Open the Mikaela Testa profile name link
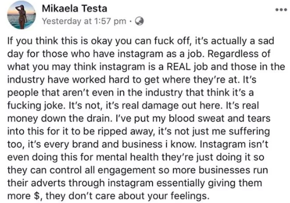290x203 pixels. tap(75, 9)
